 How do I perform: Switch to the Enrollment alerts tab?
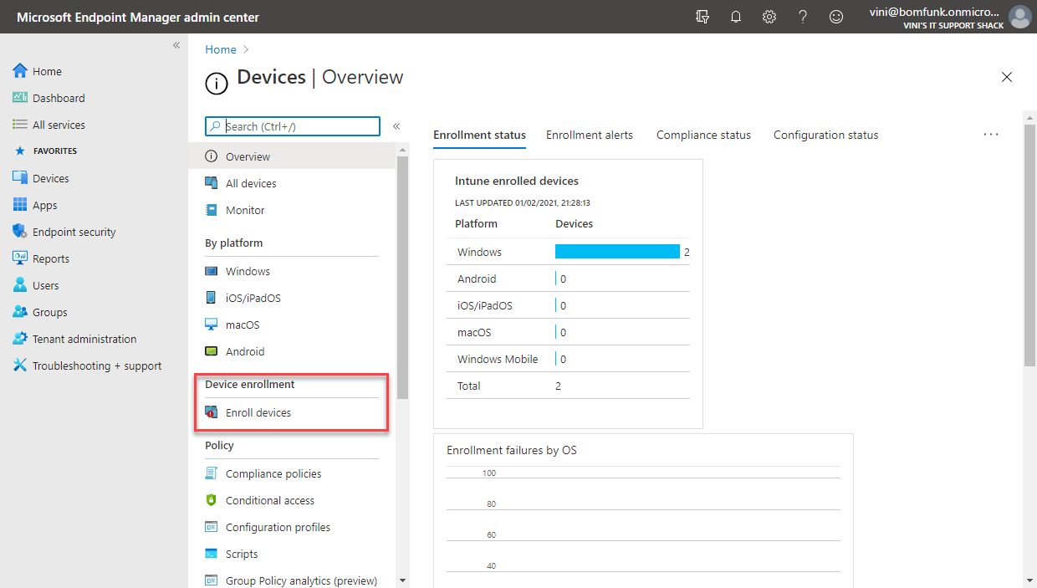click(590, 135)
